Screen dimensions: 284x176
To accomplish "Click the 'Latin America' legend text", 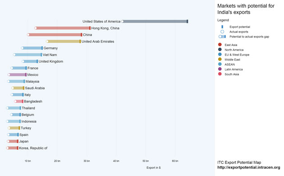I will [x=234, y=69].
